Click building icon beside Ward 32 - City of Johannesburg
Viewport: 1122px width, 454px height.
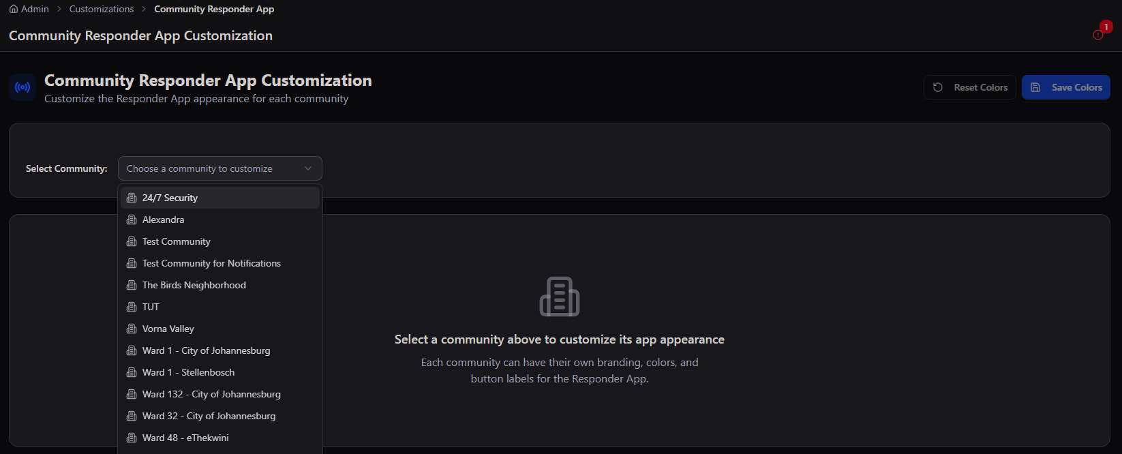coord(132,416)
